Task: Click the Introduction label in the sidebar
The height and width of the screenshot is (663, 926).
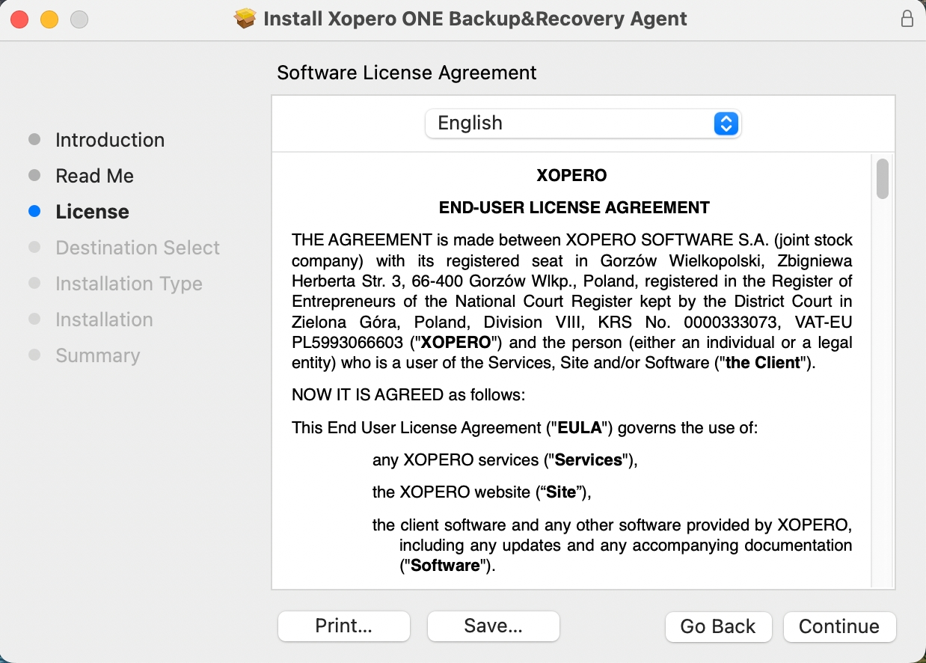Action: tap(110, 139)
